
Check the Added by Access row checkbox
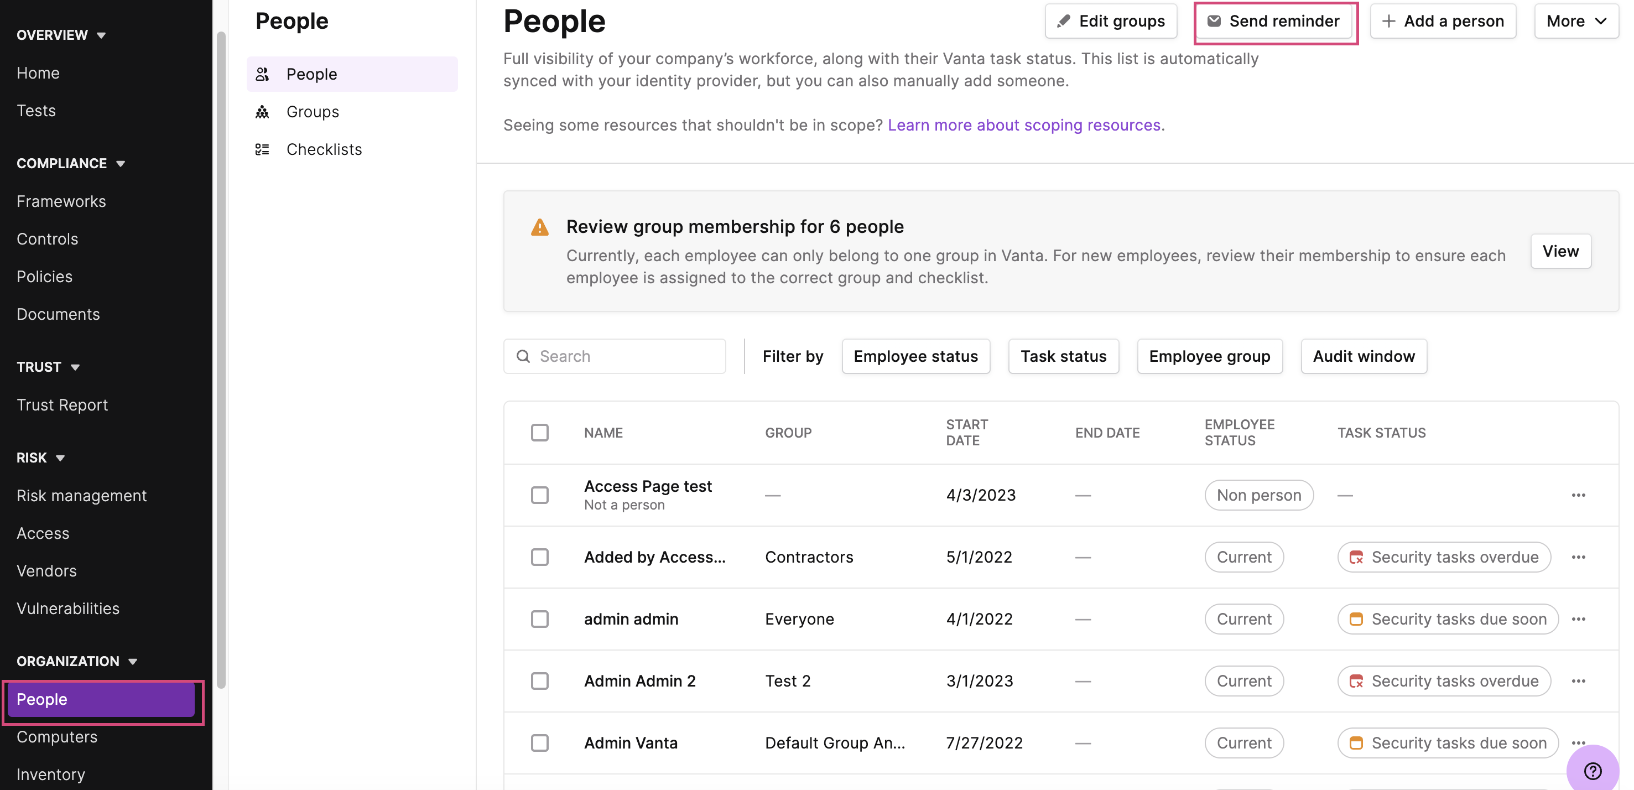[540, 557]
